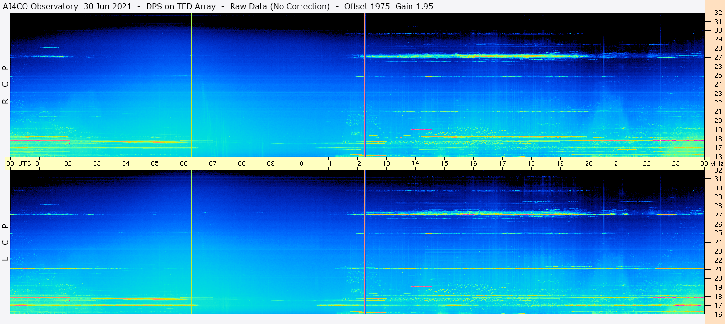The width and height of the screenshot is (725, 324).
Task: Click the 15 hour axis label
Action: [444, 163]
